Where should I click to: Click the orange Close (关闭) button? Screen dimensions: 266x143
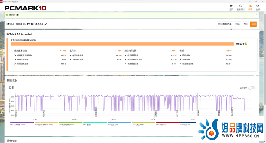(253, 24)
